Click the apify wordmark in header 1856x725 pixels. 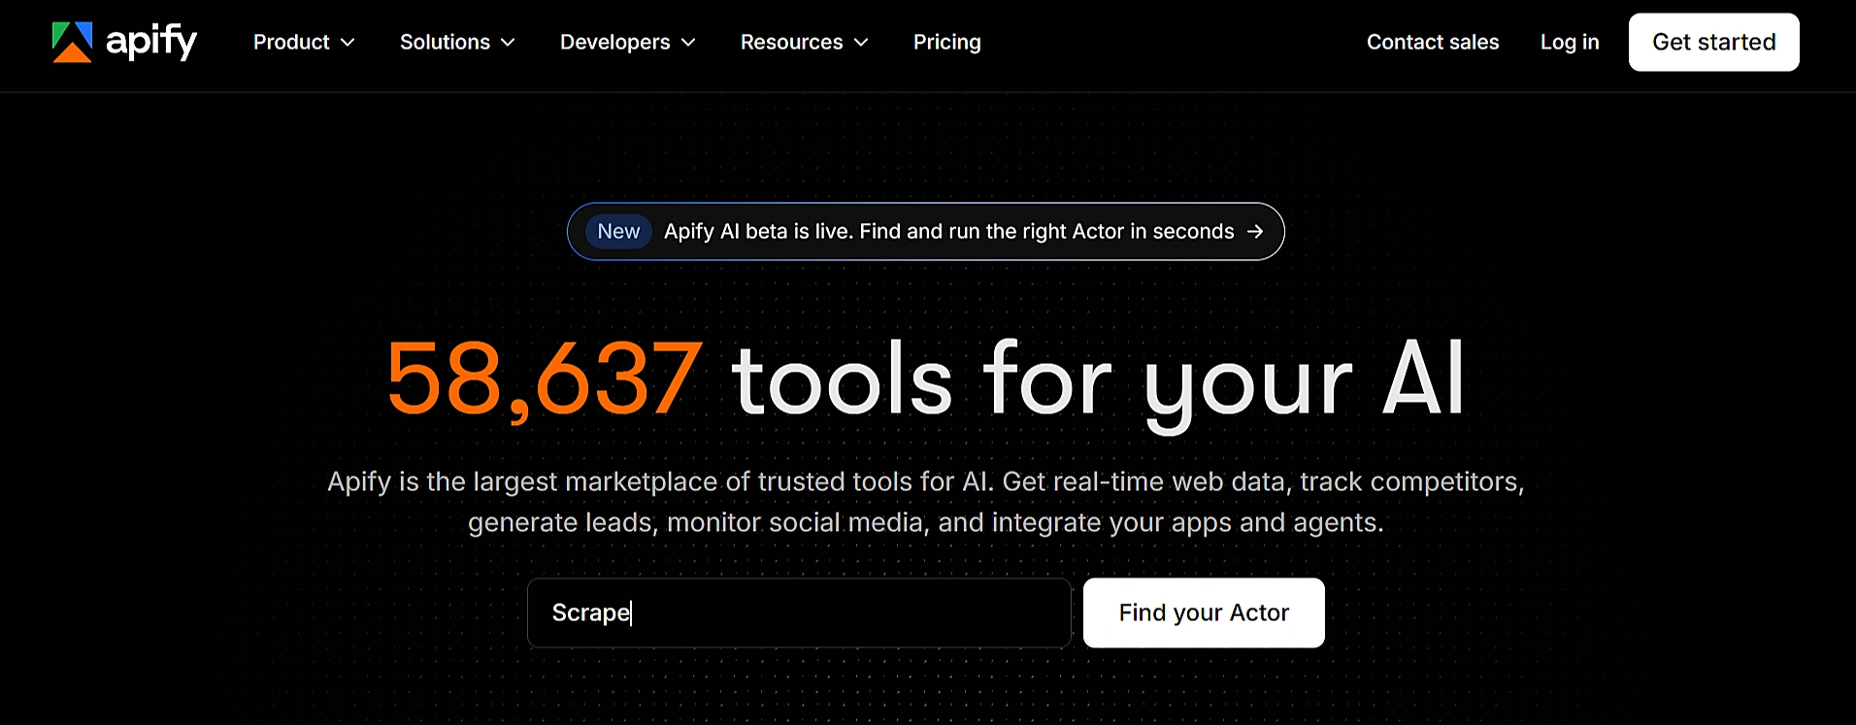[x=151, y=42]
